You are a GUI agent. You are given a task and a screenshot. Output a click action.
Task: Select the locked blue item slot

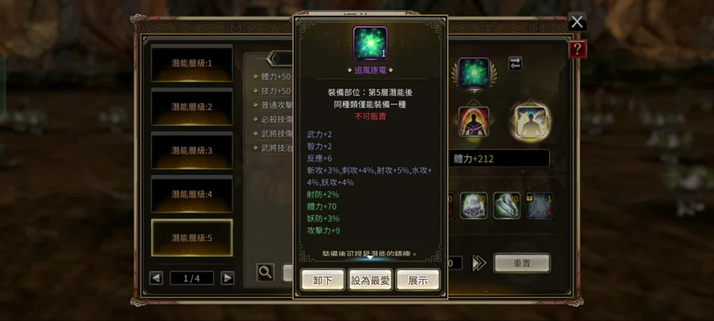tap(540, 205)
